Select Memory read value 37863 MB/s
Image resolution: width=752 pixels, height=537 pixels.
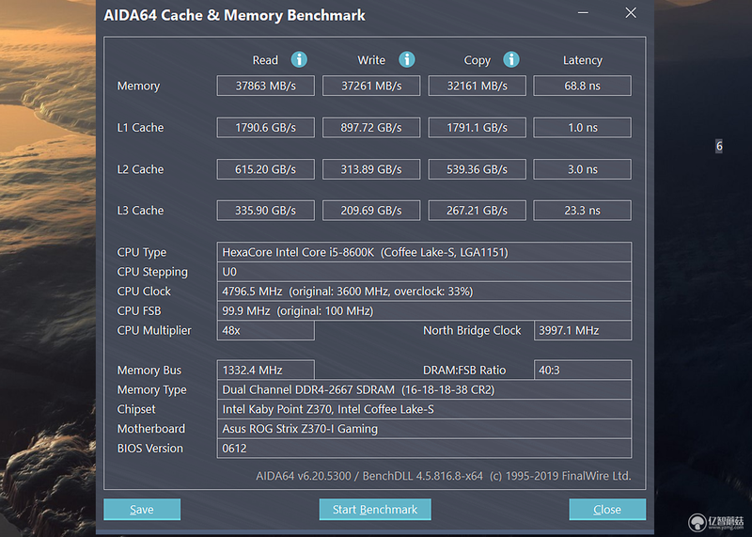pos(266,86)
